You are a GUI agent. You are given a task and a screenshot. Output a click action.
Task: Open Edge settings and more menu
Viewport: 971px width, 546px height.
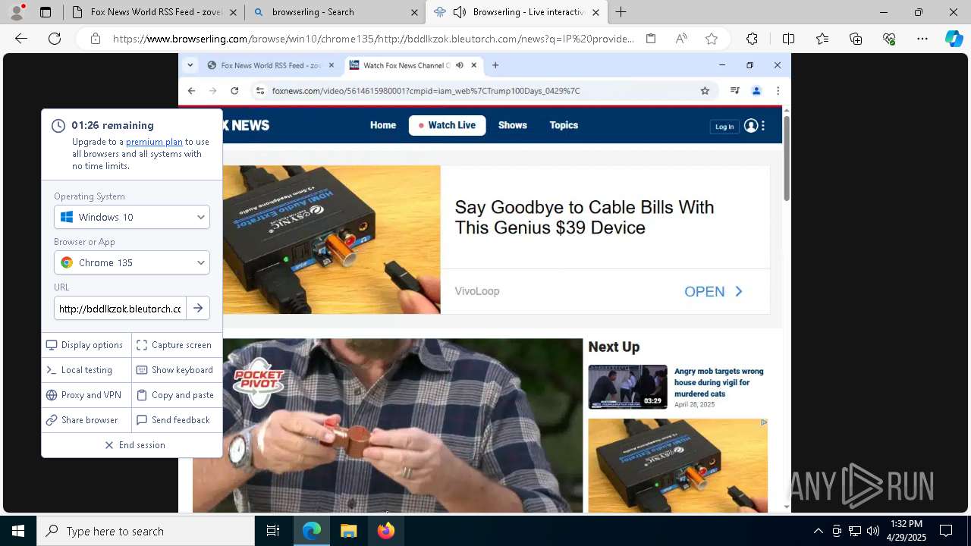pos(922,39)
